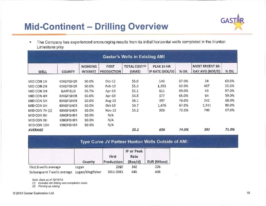Click the $4.7 total cost value
The width and height of the screenshot is (266, 206).
pyautogui.click(x=135, y=105)
